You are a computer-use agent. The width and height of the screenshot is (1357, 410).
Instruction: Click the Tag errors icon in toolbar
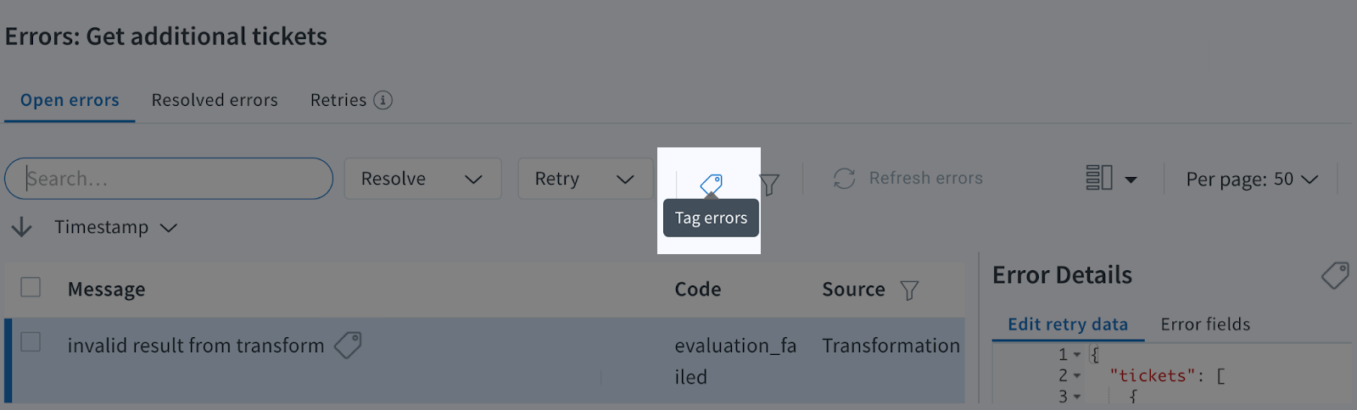pyautogui.click(x=711, y=184)
